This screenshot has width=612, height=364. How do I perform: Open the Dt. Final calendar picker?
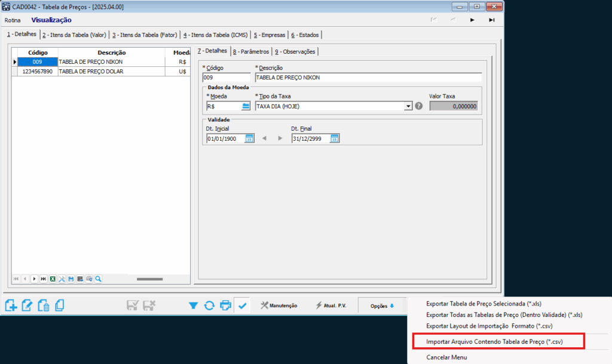point(335,139)
